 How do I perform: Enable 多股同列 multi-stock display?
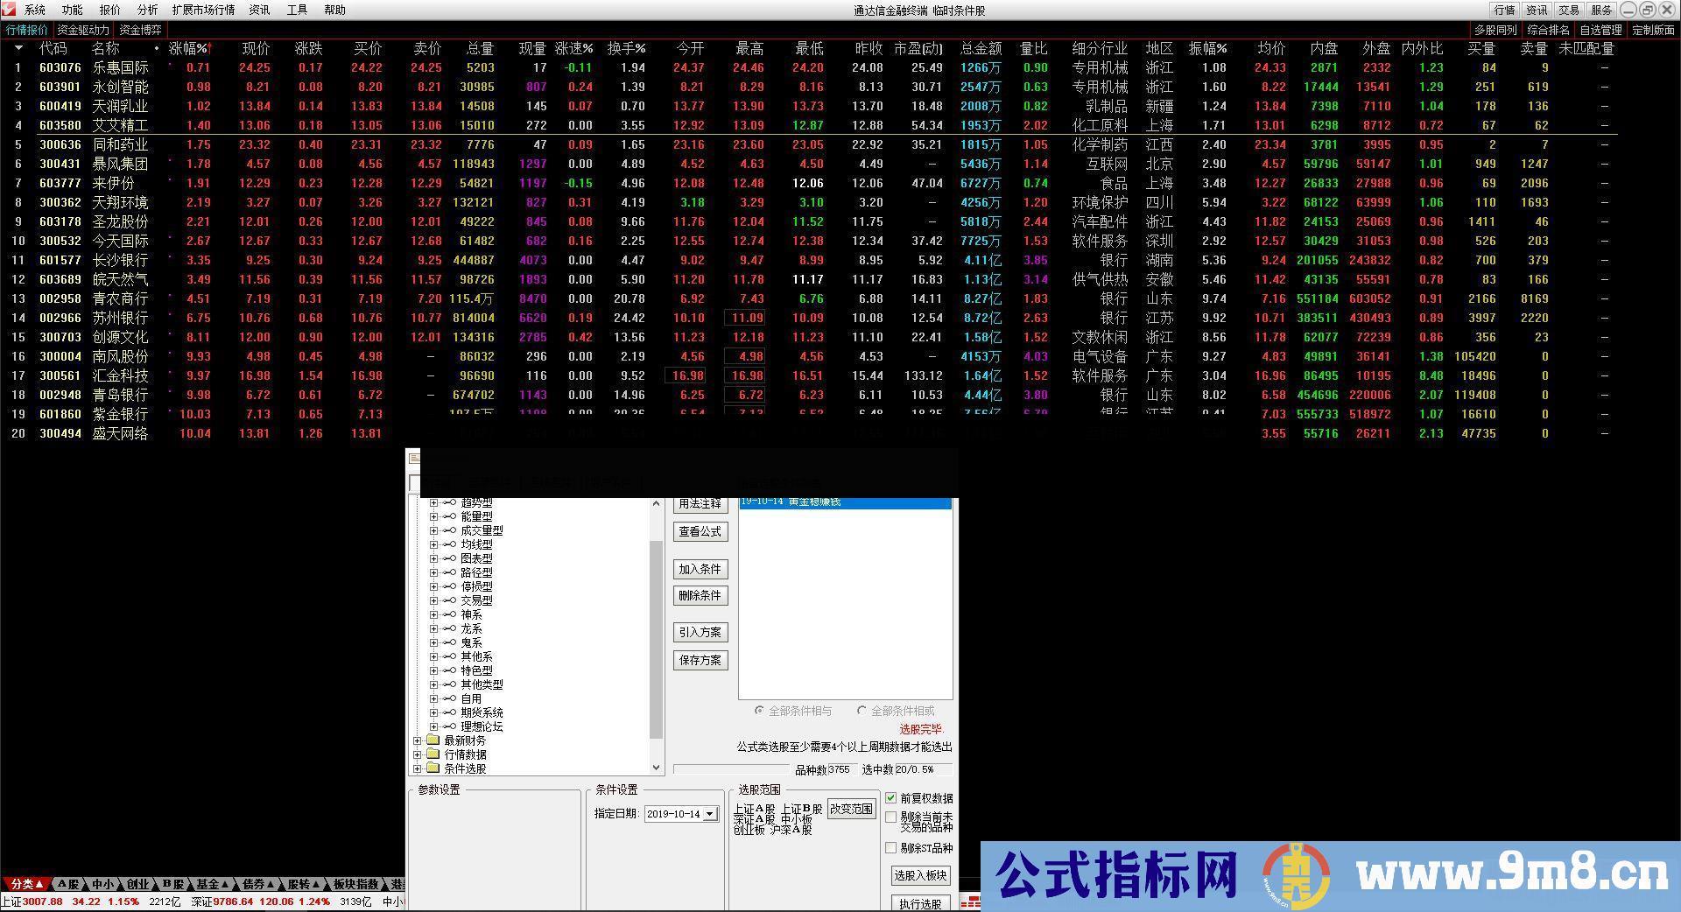click(x=1495, y=29)
